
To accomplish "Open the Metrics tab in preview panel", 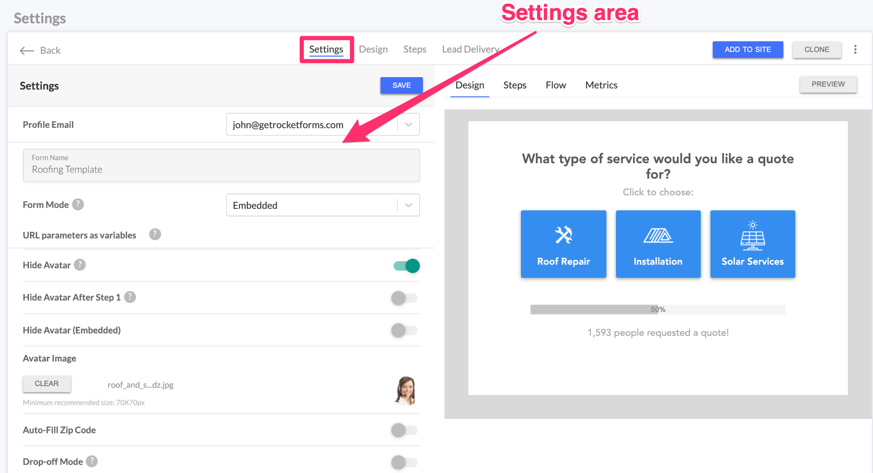I will (601, 85).
